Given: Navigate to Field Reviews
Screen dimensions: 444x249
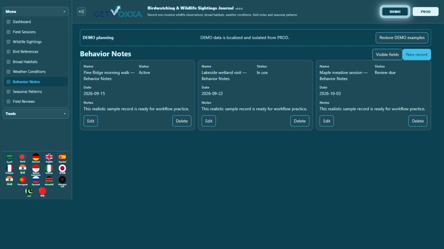Looking at the screenshot, I should pos(36,101).
